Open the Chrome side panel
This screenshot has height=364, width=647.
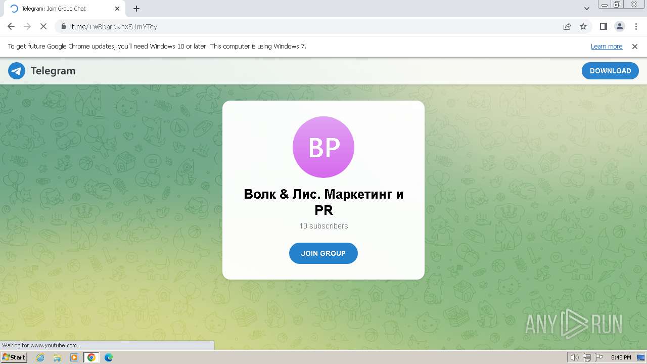pyautogui.click(x=604, y=27)
